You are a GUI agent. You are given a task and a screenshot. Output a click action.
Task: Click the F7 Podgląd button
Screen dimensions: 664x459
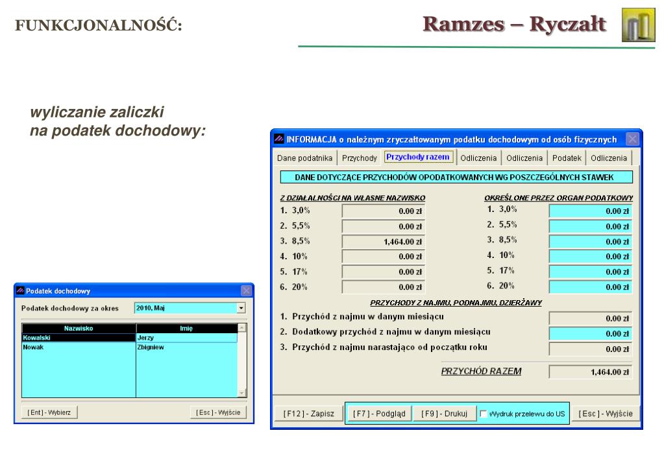pos(379,414)
